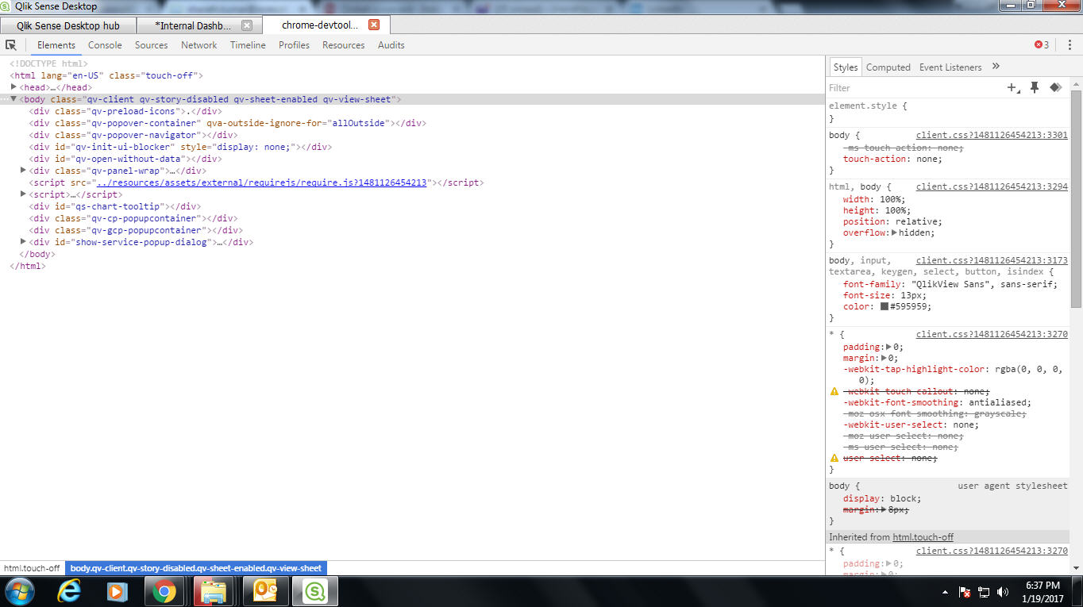Open the Network panel
Viewport: 1083px width, 607px height.
[198, 45]
